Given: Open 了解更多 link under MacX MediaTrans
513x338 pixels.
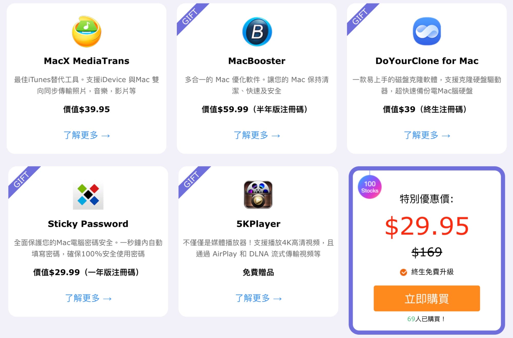Looking at the screenshot, I should click(x=86, y=135).
